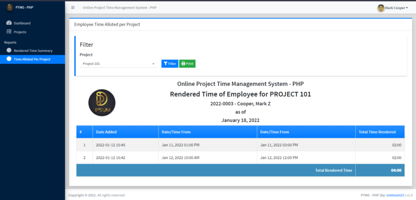
Task: Open the Rendered Time Summary report
Action: click(x=33, y=50)
